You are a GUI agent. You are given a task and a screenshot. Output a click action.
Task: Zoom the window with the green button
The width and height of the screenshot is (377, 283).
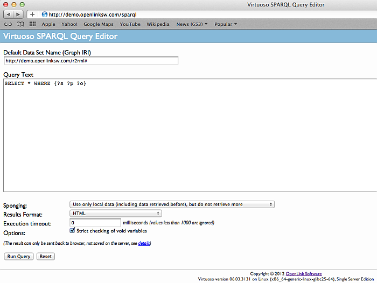tap(22, 4)
